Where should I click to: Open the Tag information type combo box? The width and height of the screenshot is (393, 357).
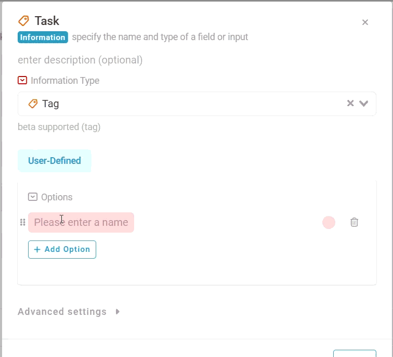click(197, 104)
